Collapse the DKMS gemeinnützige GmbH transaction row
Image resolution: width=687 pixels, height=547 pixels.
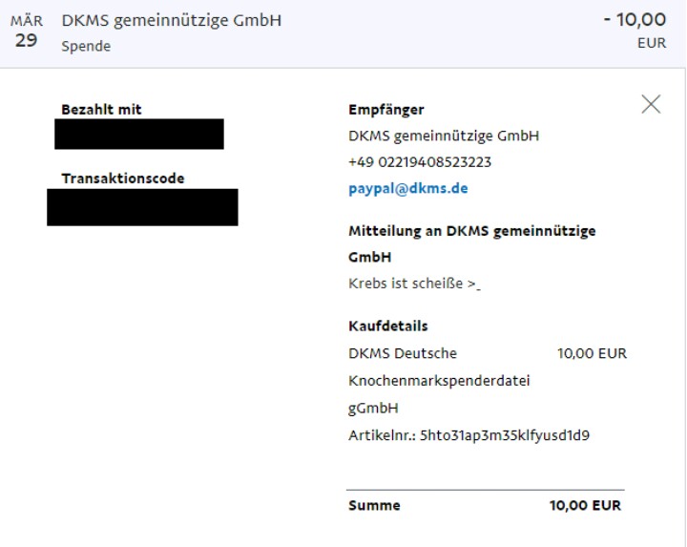[343, 33]
